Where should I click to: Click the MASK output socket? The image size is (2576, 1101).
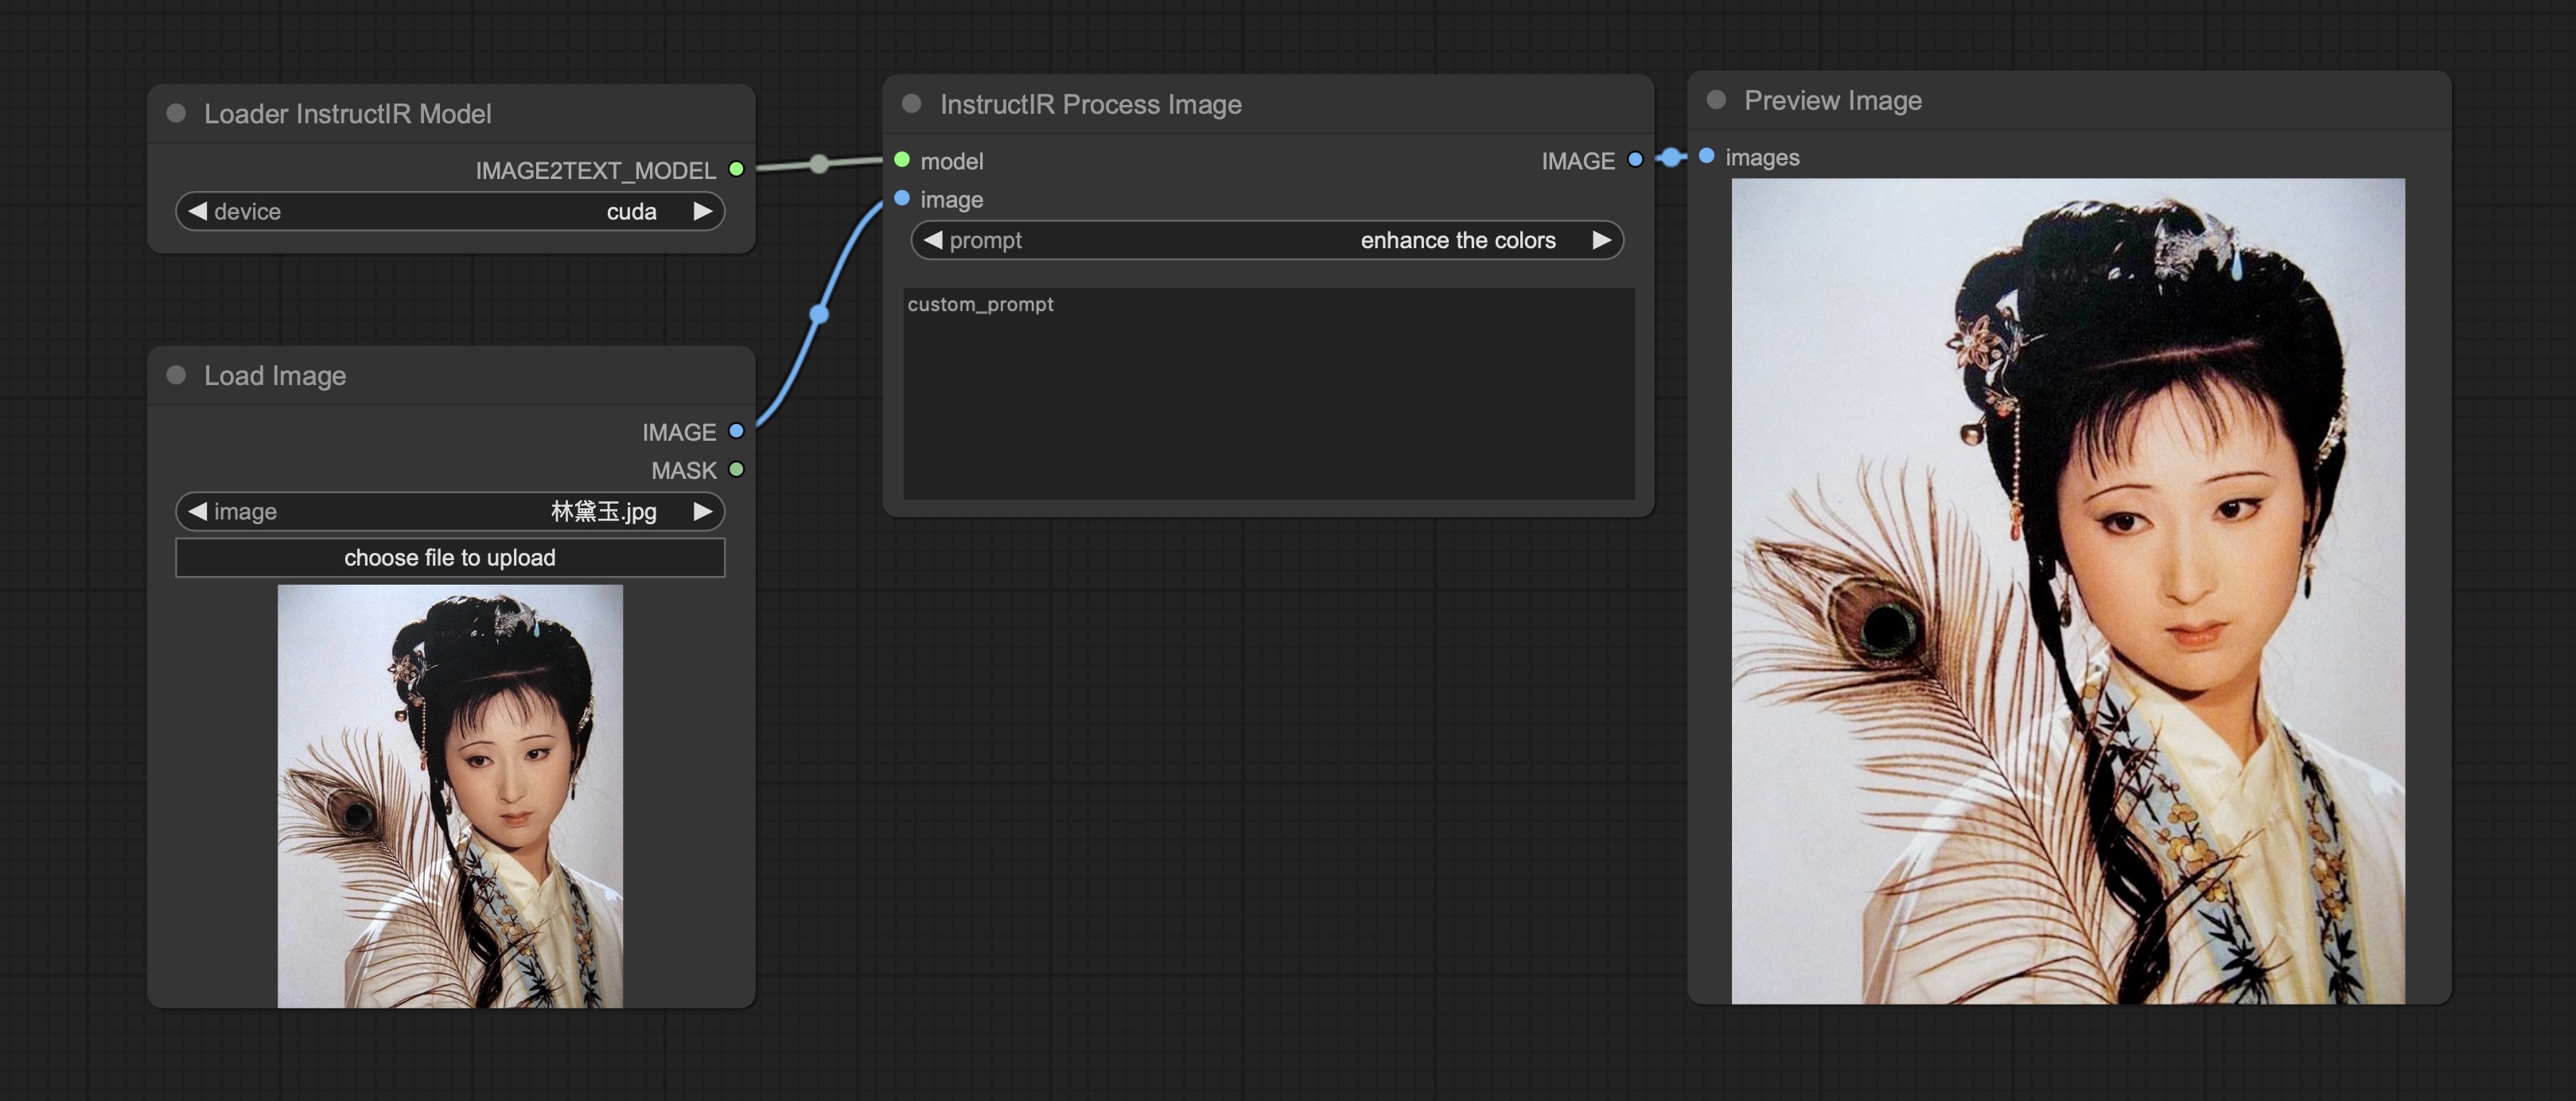pyautogui.click(x=736, y=469)
